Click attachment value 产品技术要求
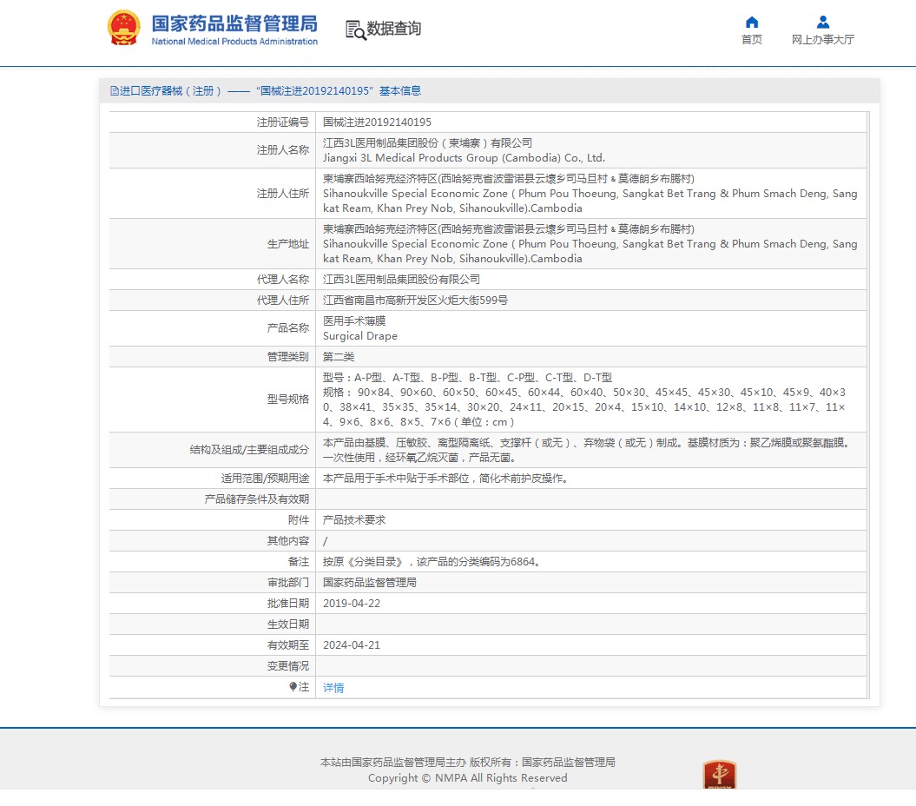This screenshot has height=806, width=916. (354, 520)
